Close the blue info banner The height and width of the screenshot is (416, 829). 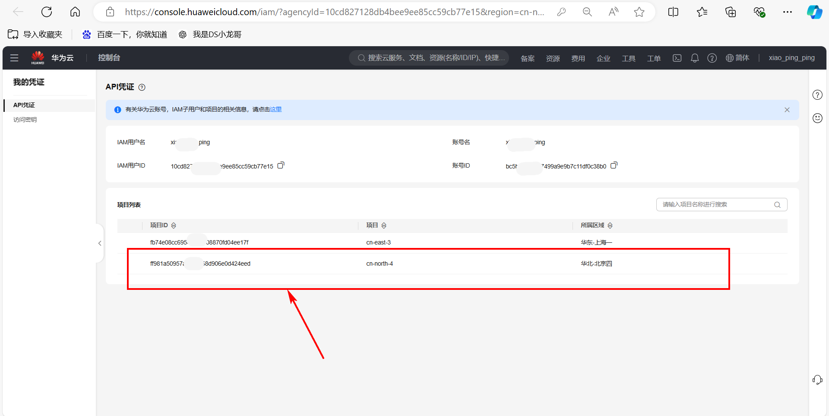787,110
